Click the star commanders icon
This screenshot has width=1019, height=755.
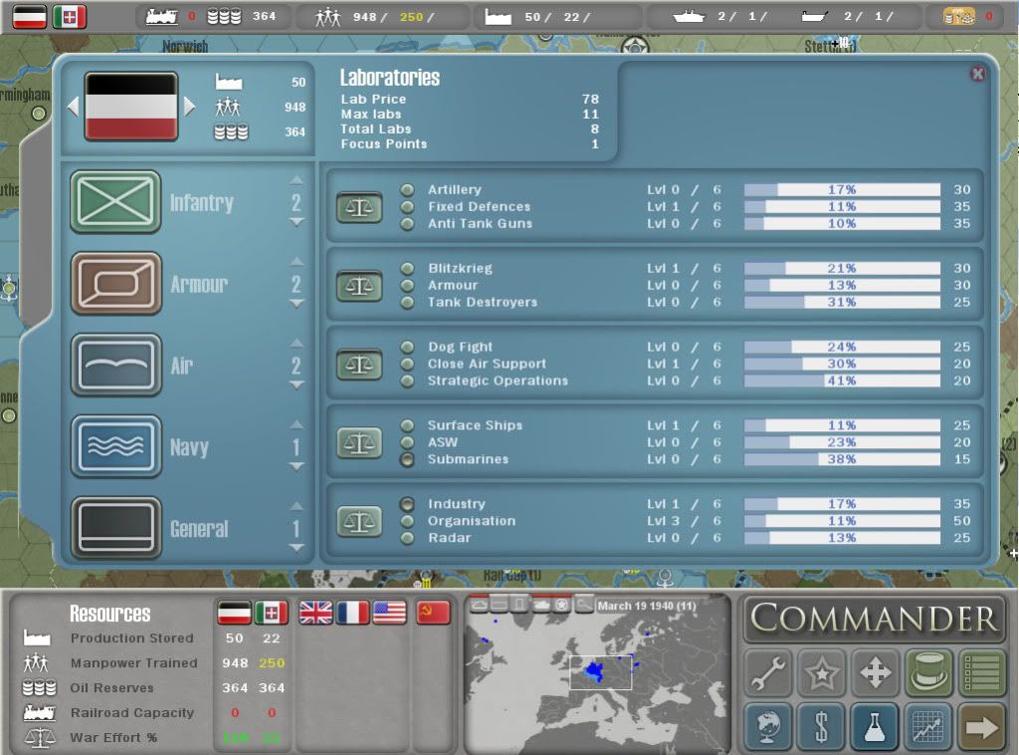coord(821,673)
